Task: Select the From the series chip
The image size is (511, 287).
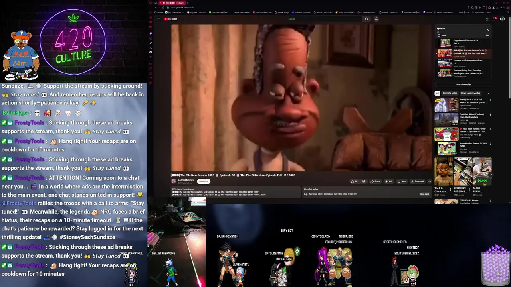Action: pos(450,93)
